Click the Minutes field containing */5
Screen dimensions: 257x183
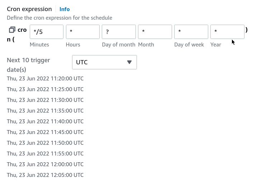coord(47,32)
